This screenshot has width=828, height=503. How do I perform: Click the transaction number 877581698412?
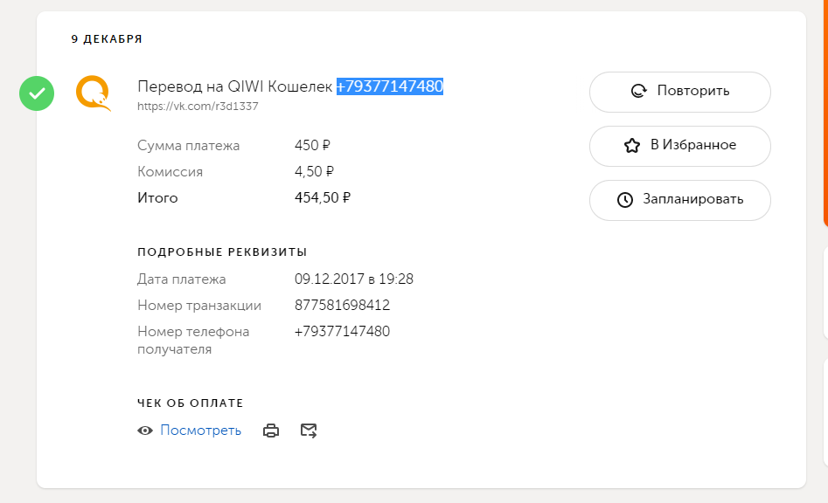(342, 306)
